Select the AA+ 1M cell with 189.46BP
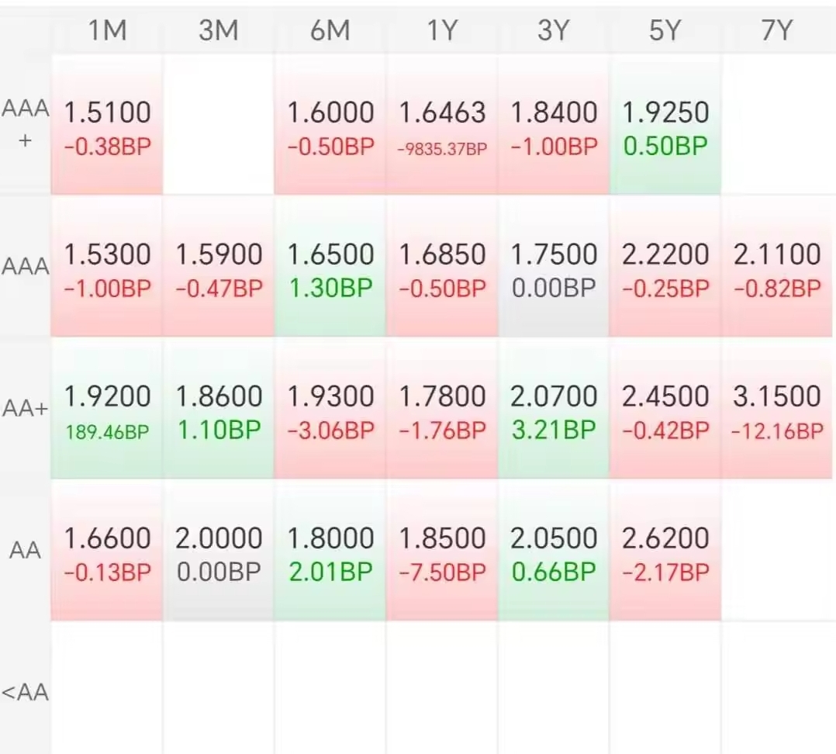Image resolution: width=836 pixels, height=754 pixels. click(107, 411)
